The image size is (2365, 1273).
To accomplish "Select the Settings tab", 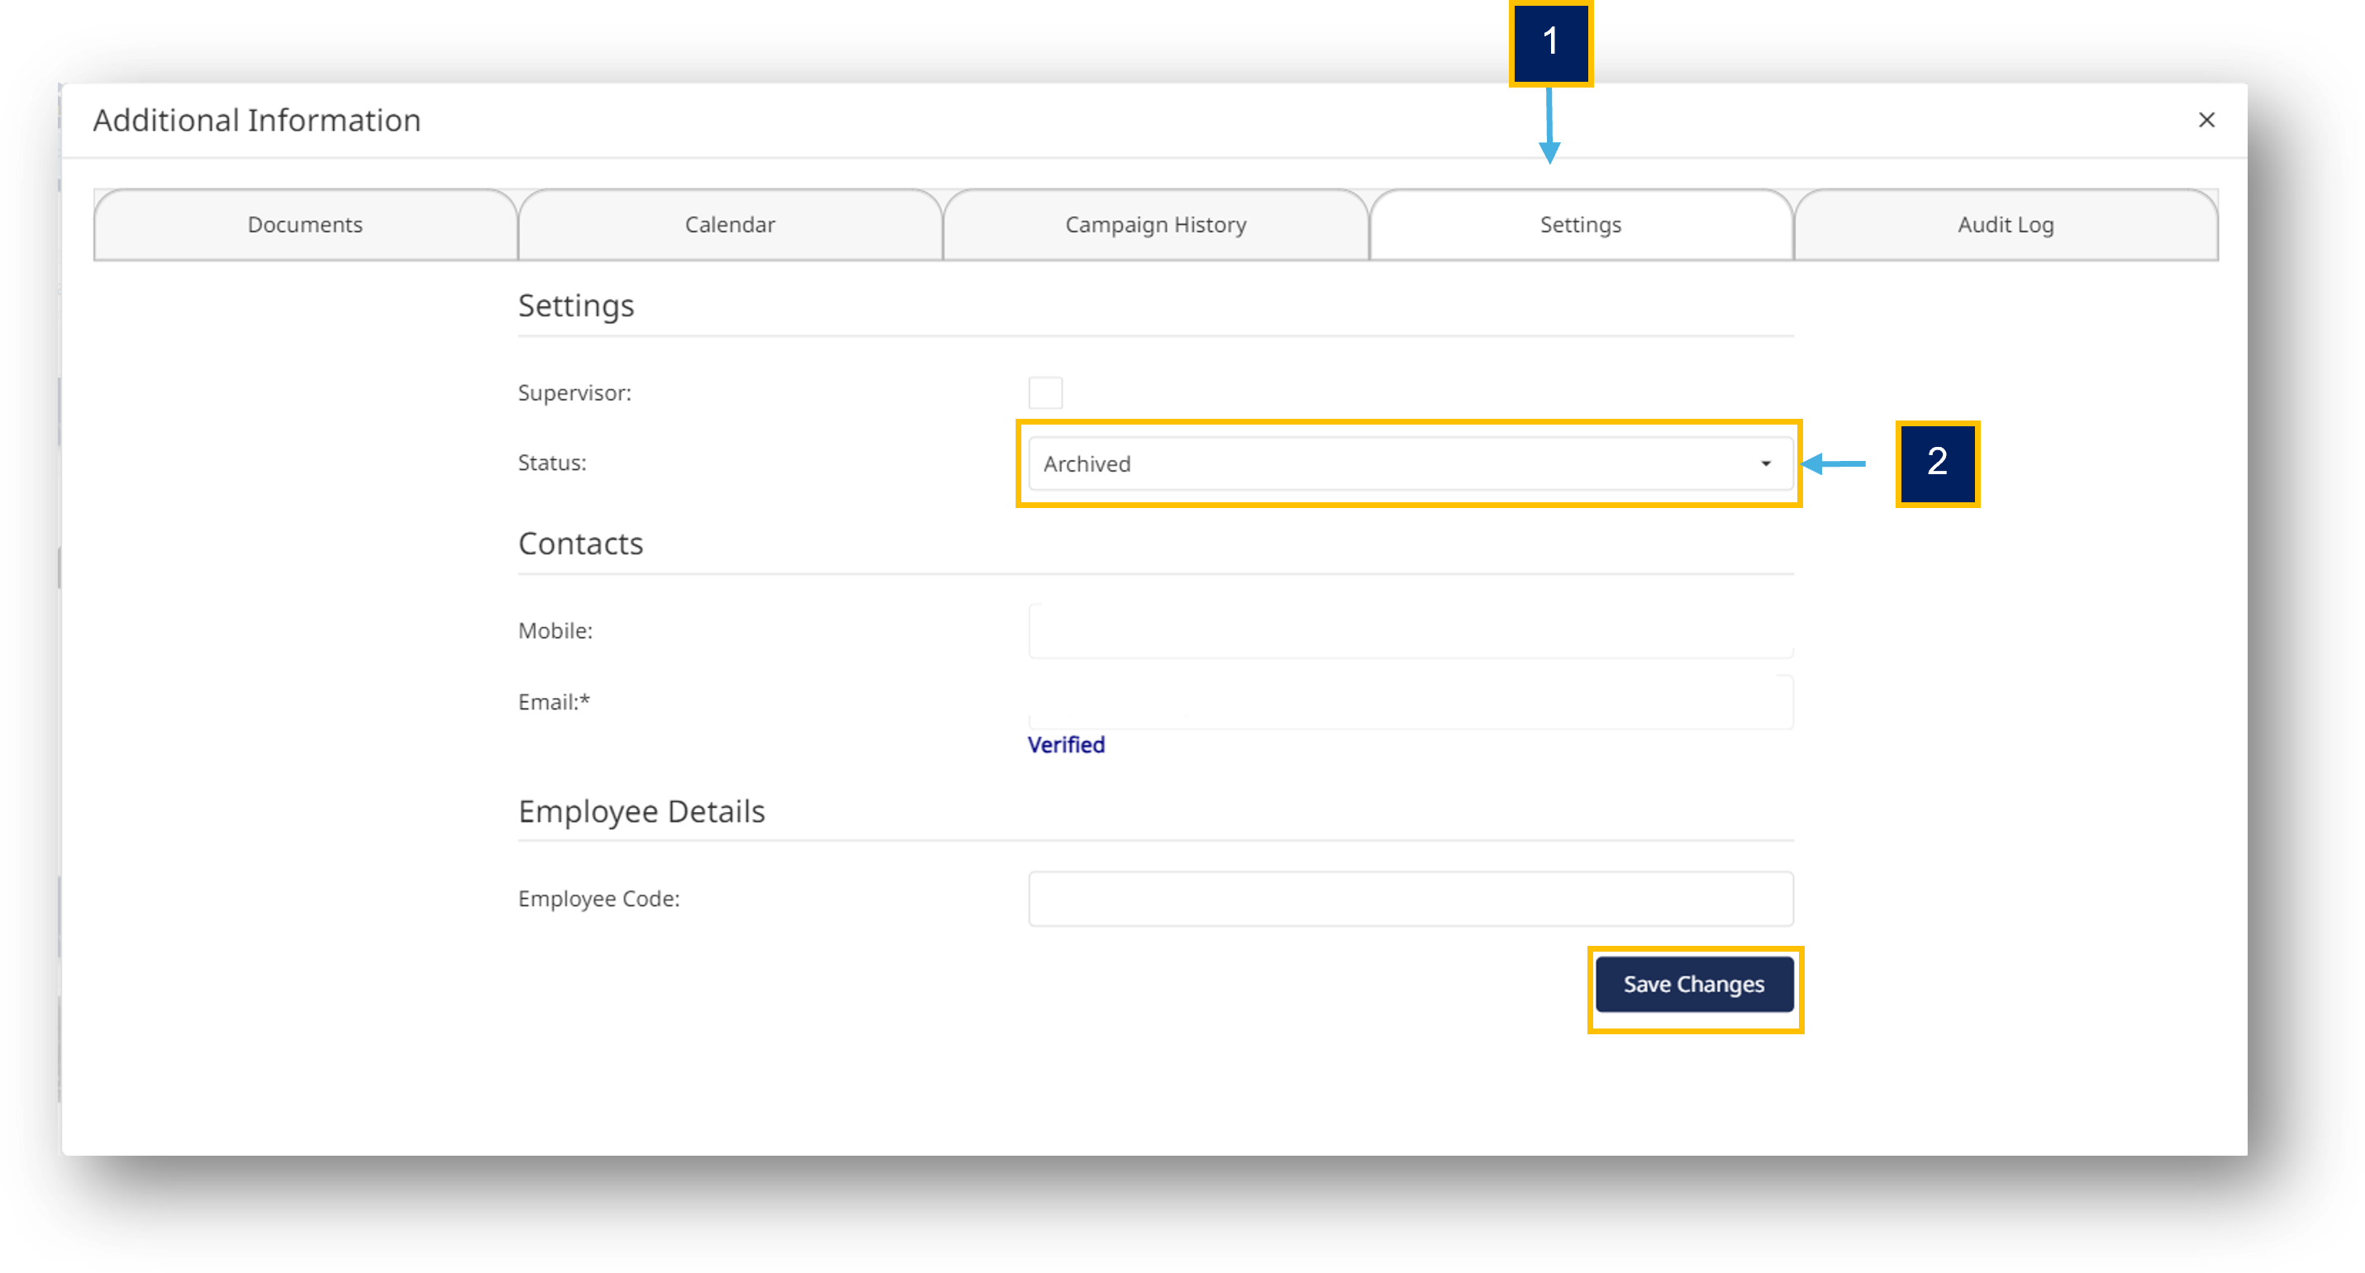I will (x=1581, y=225).
